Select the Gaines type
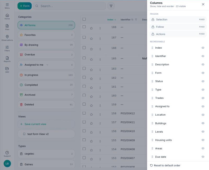Viewport: 209px width, 170px height. point(46,164)
